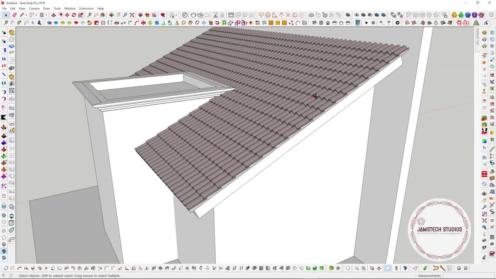
Task: Open the File menu
Action: (4, 9)
